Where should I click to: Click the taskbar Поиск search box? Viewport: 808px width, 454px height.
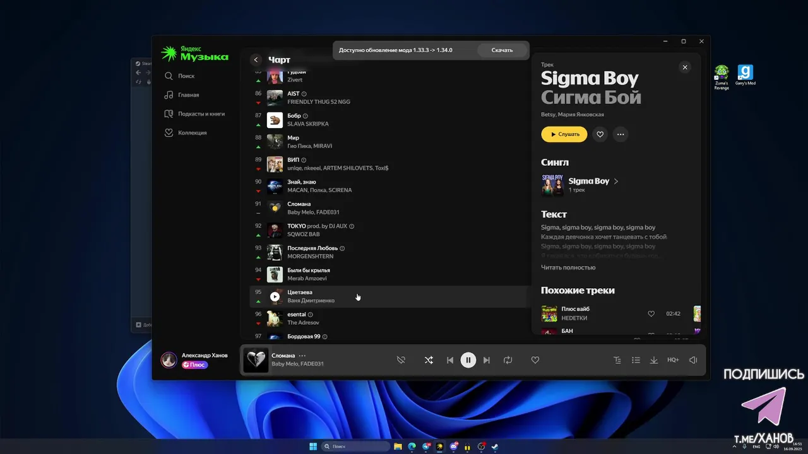(355, 446)
